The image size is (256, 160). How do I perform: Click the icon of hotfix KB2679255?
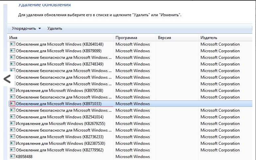[x=13, y=124]
